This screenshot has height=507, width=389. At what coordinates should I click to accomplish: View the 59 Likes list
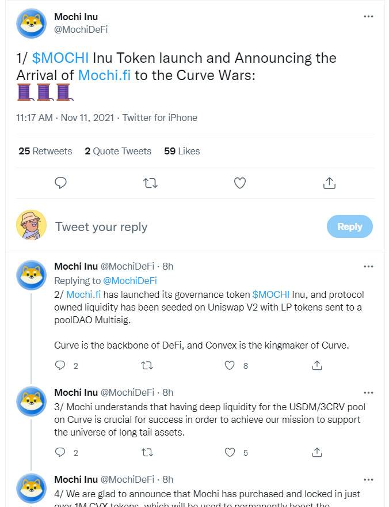click(x=182, y=151)
